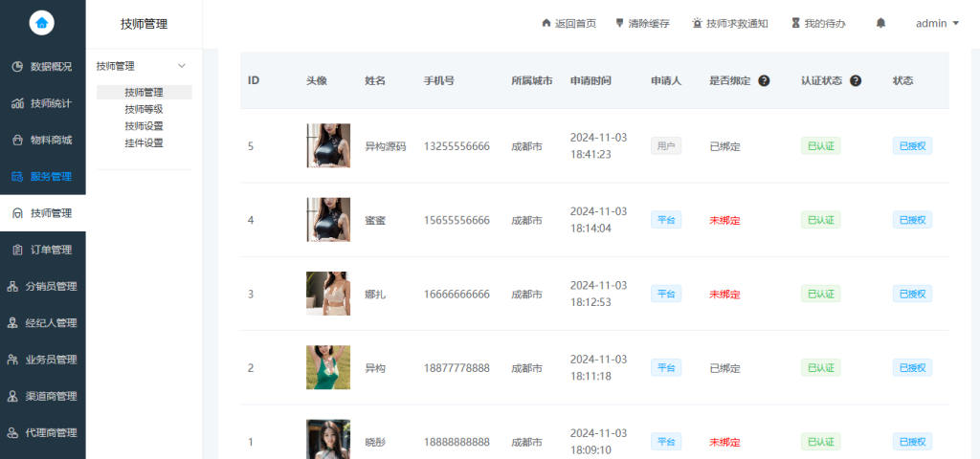
Task: Select 技师设置 in the submenu
Action: coord(144,126)
